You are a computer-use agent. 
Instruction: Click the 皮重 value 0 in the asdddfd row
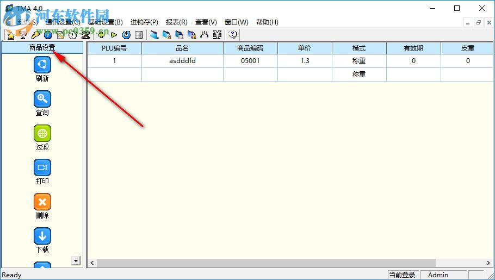(468, 61)
